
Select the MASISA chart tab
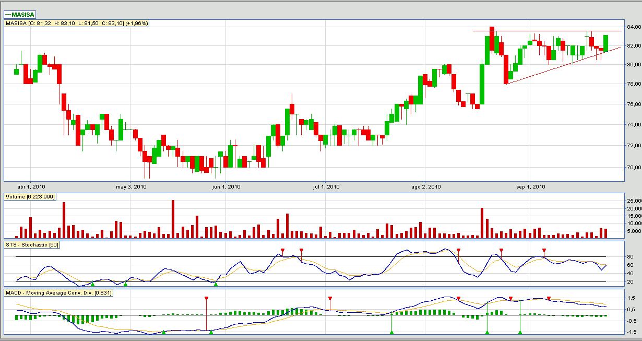click(21, 15)
